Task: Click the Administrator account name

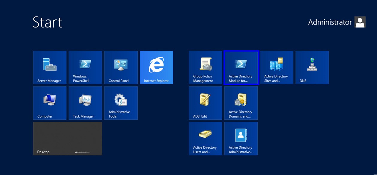Action: pyautogui.click(x=330, y=22)
